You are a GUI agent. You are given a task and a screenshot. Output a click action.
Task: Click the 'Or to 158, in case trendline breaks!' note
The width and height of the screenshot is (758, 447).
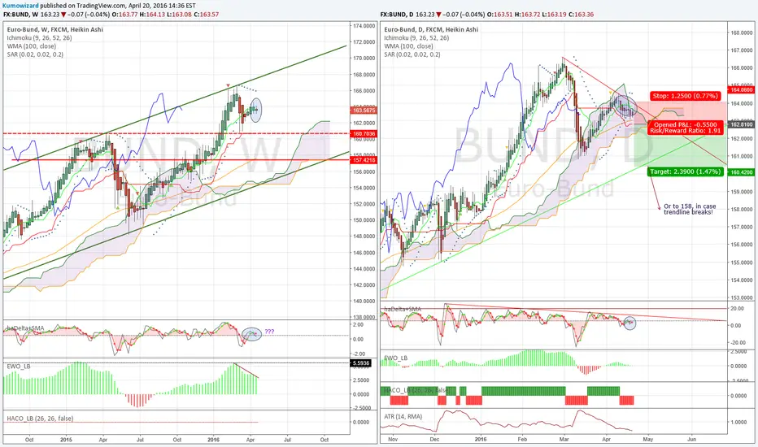click(x=690, y=209)
